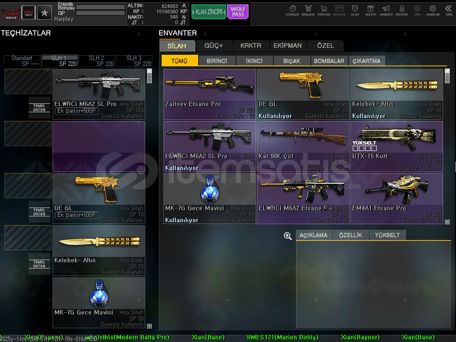456x342 pixels.
Task: Select EM4A1 Efsane Pro weapon
Action: tap(397, 198)
